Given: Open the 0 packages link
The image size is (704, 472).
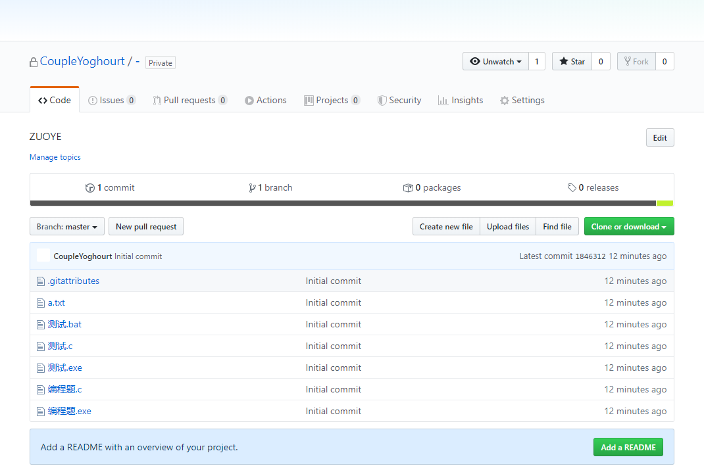Looking at the screenshot, I should pyautogui.click(x=432, y=187).
